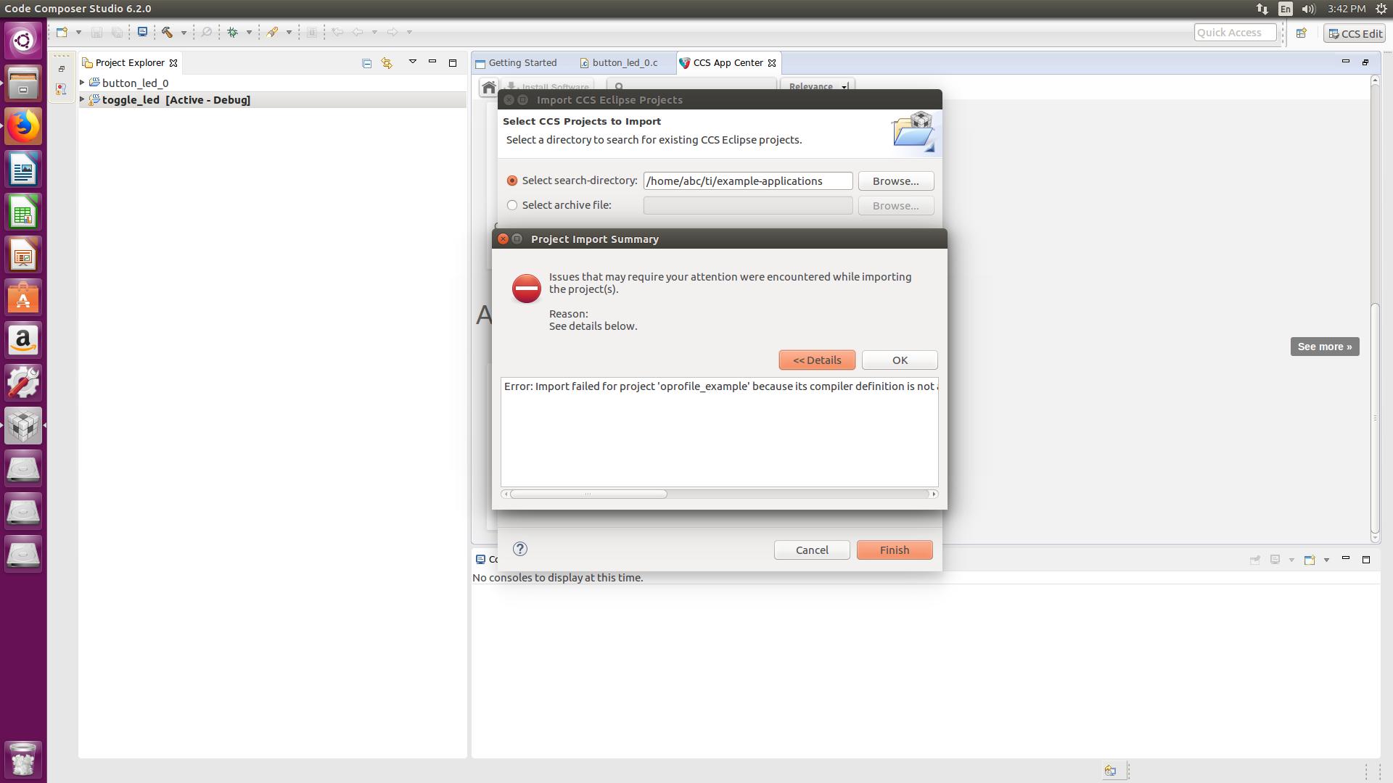Click the import error message text
The width and height of the screenshot is (1393, 783).
pos(720,386)
